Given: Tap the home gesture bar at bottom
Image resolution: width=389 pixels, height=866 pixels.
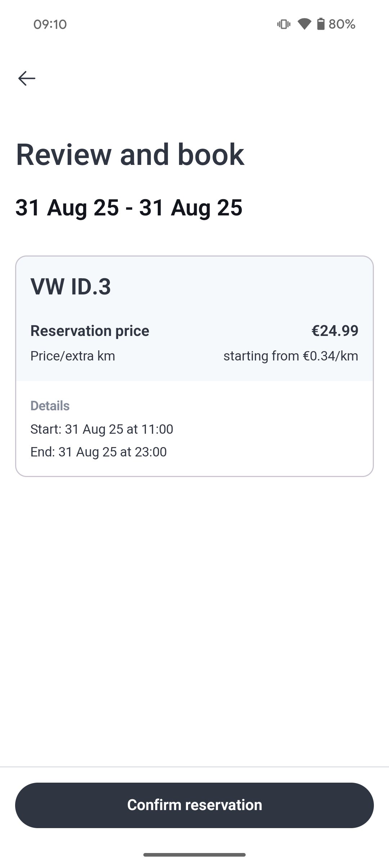Looking at the screenshot, I should (x=194, y=854).
